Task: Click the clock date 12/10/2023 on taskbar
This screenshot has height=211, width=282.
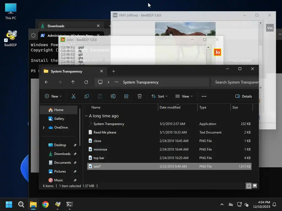Action: [262, 207]
